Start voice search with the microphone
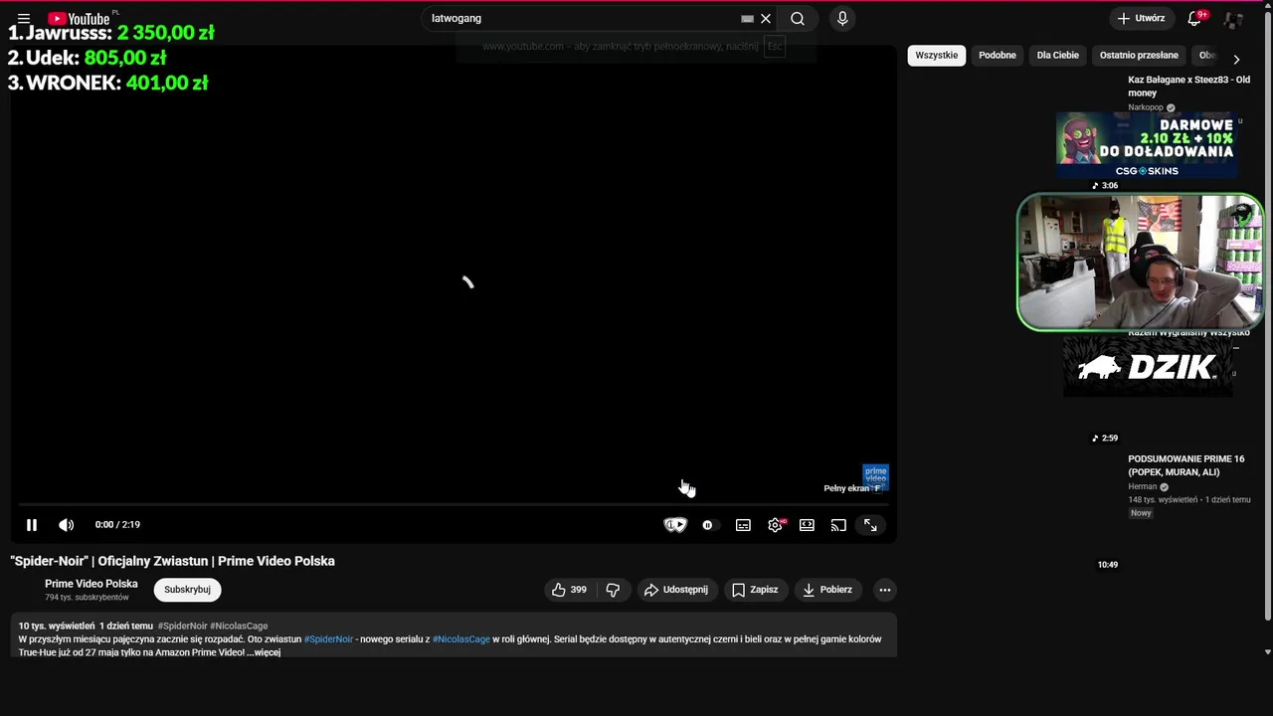This screenshot has width=1273, height=716. tap(842, 18)
